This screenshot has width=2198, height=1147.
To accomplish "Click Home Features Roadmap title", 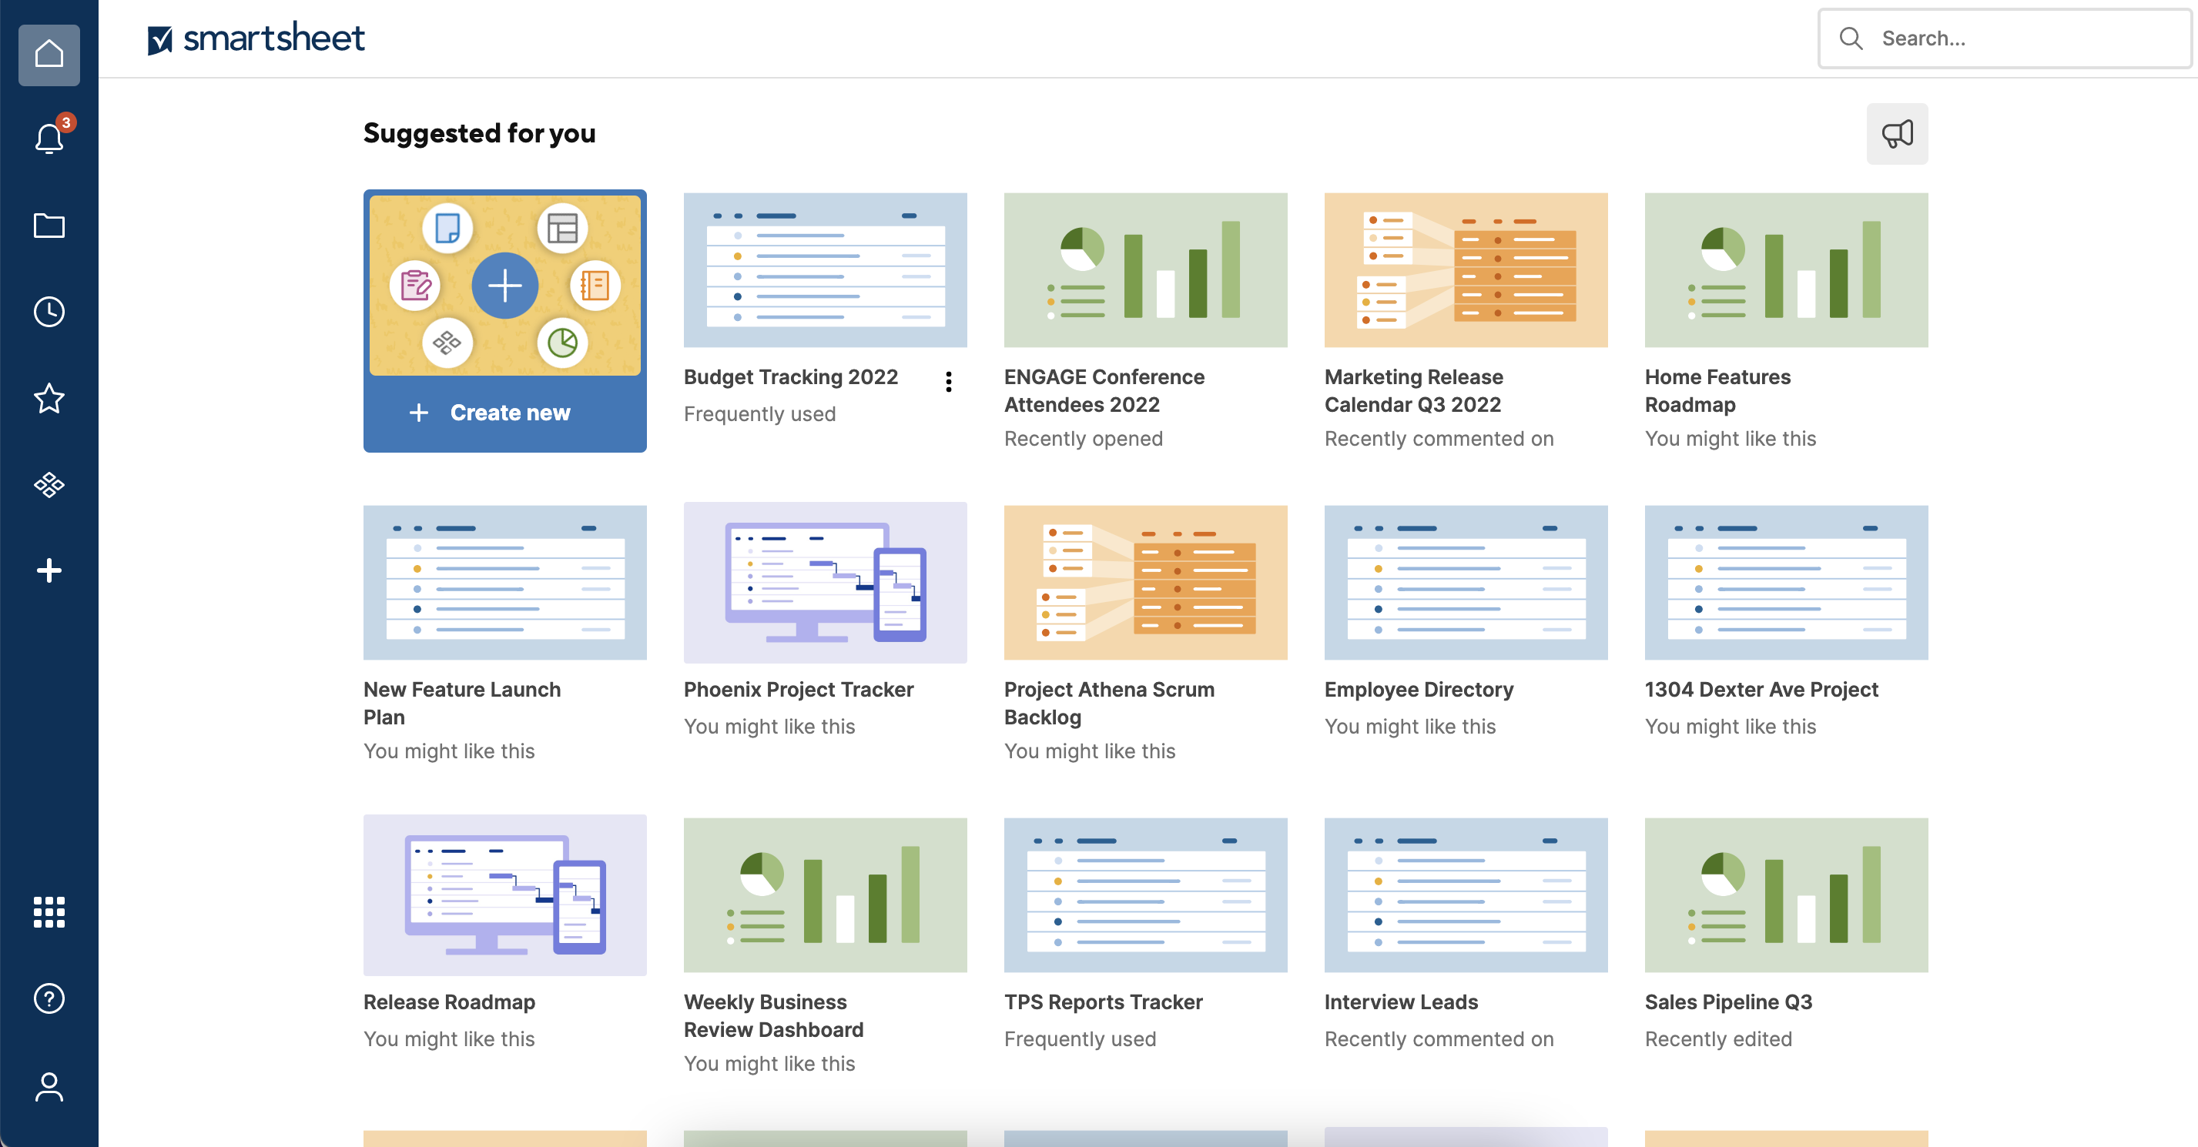I will tap(1717, 390).
